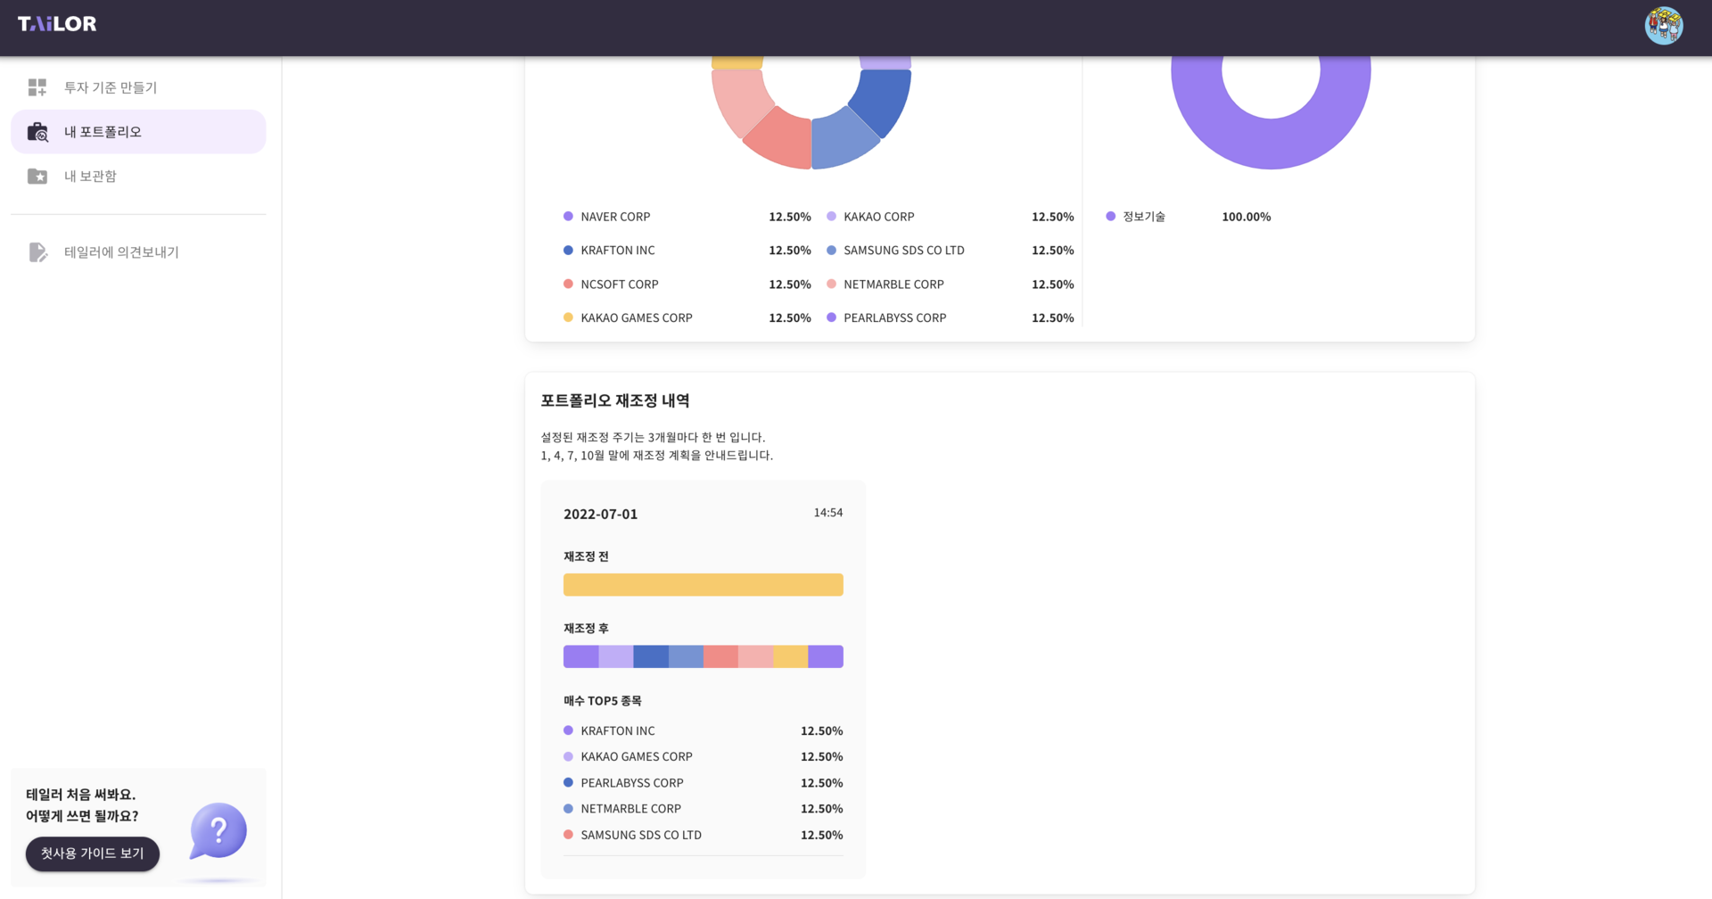Click NETMARBLE CORP in TOP5 list
Screen dimensions: 1712x899
click(x=631, y=809)
